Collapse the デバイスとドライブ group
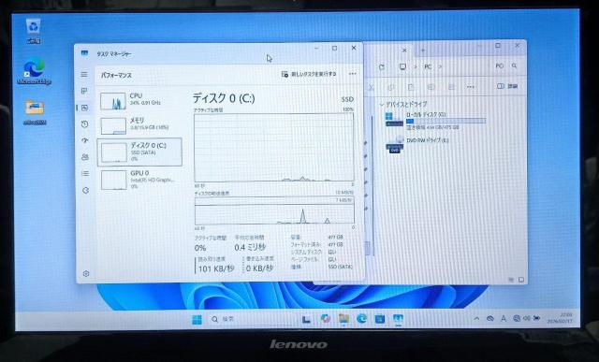This screenshot has width=599, height=362. tap(381, 104)
